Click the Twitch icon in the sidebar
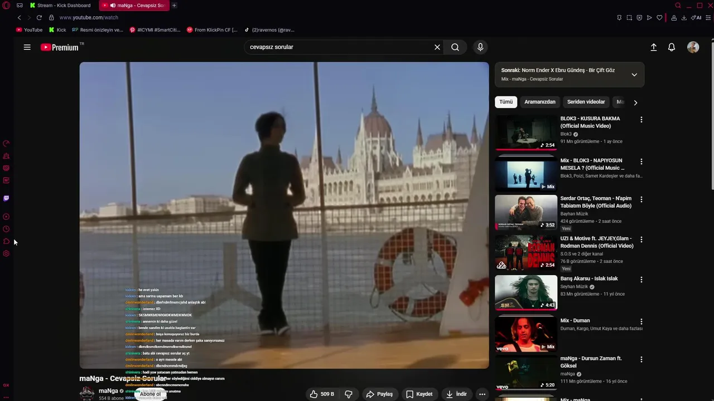The height and width of the screenshot is (401, 714). coord(6,198)
